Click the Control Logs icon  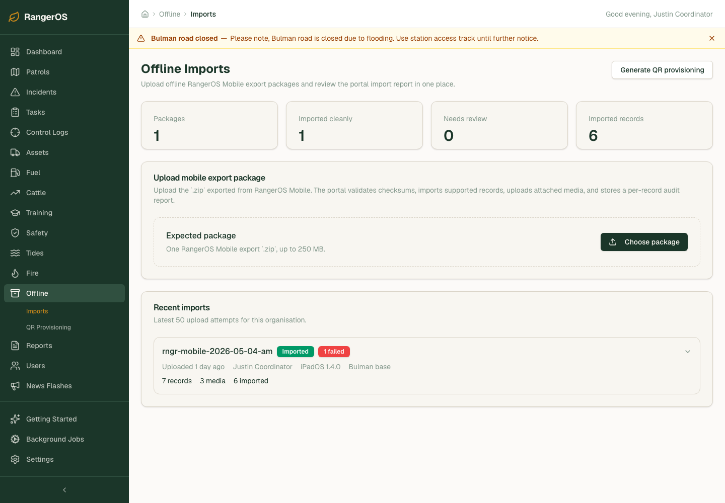[x=15, y=132]
